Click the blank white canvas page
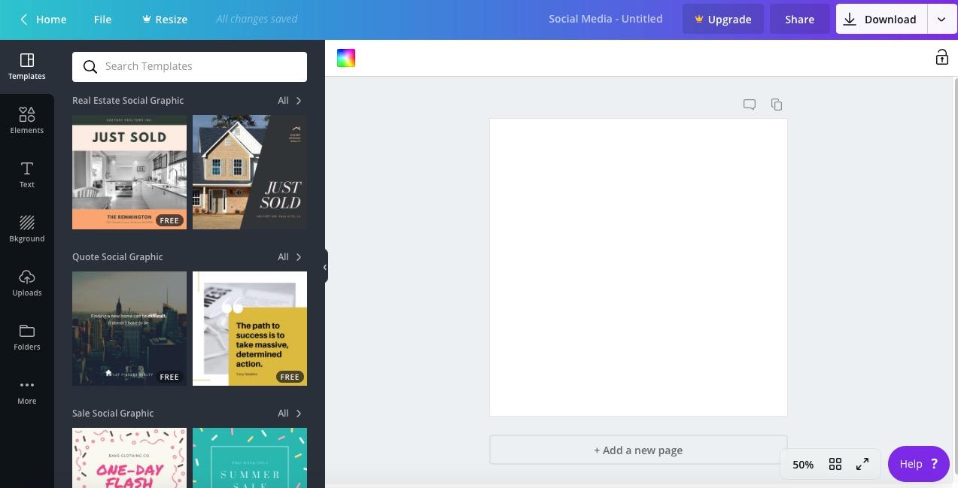The image size is (958, 488). point(638,267)
